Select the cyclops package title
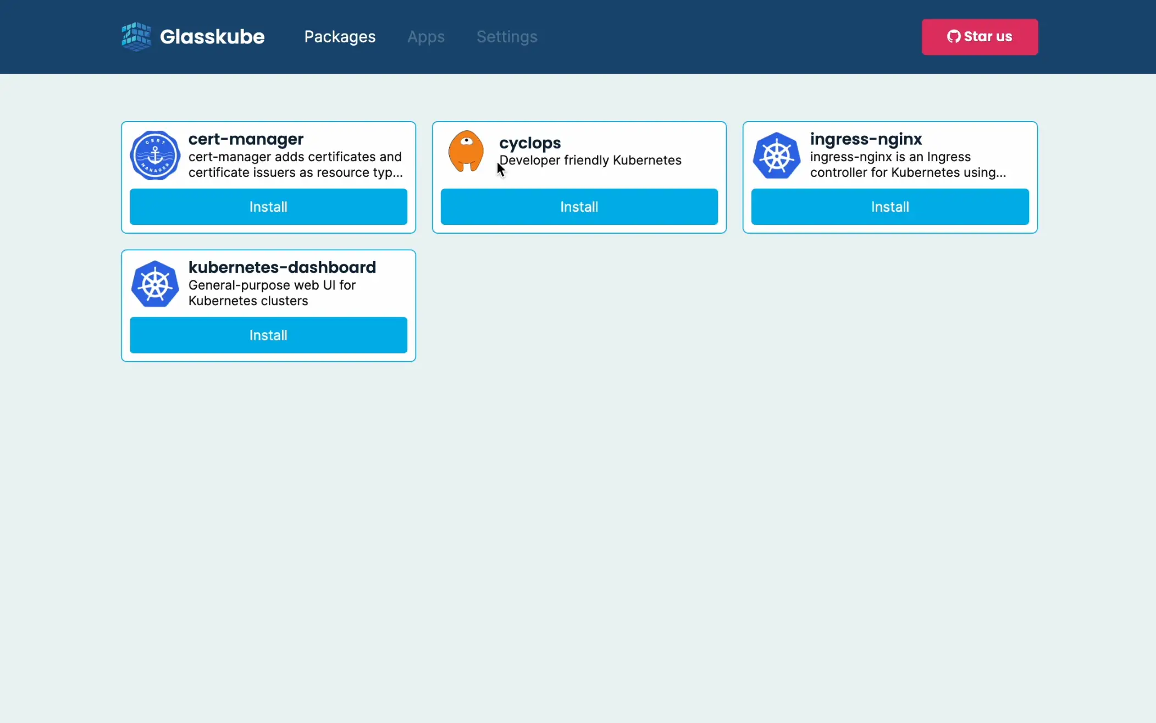 coord(530,143)
